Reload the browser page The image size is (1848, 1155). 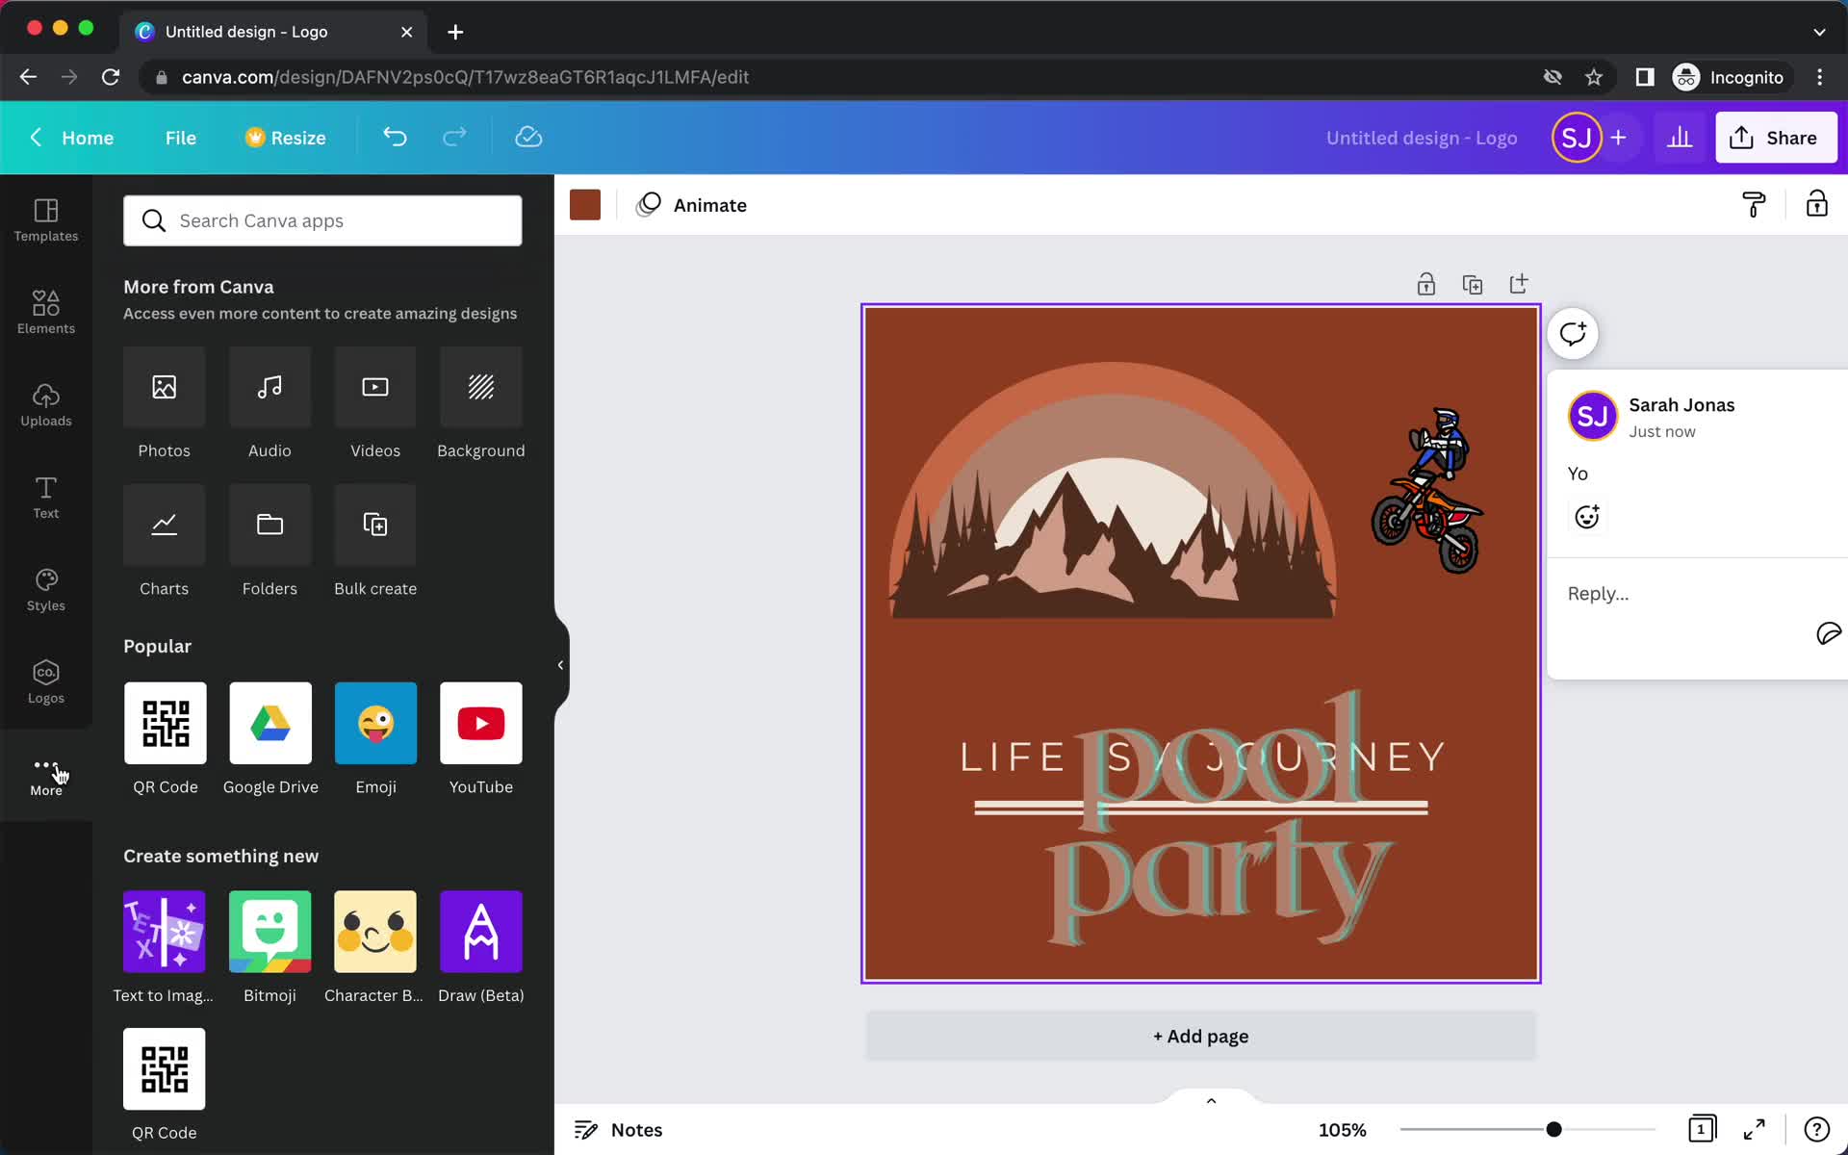point(111,77)
